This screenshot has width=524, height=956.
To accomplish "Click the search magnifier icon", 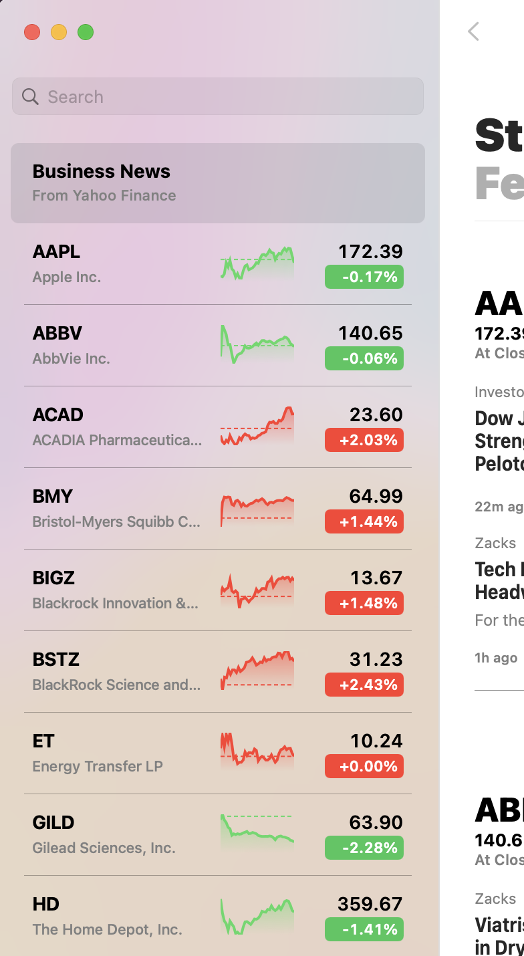I will tap(30, 97).
